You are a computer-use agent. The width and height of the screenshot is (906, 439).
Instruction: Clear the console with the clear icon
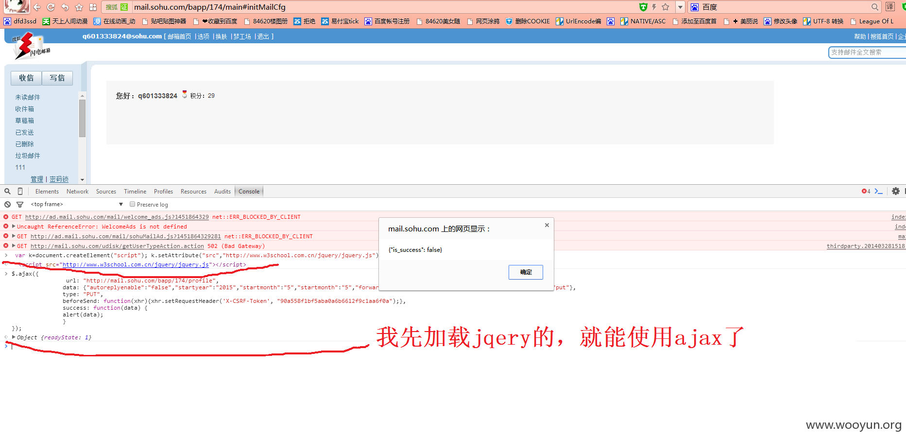7,204
